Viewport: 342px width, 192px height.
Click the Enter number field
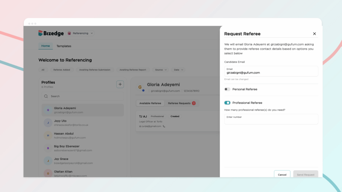click(271, 119)
